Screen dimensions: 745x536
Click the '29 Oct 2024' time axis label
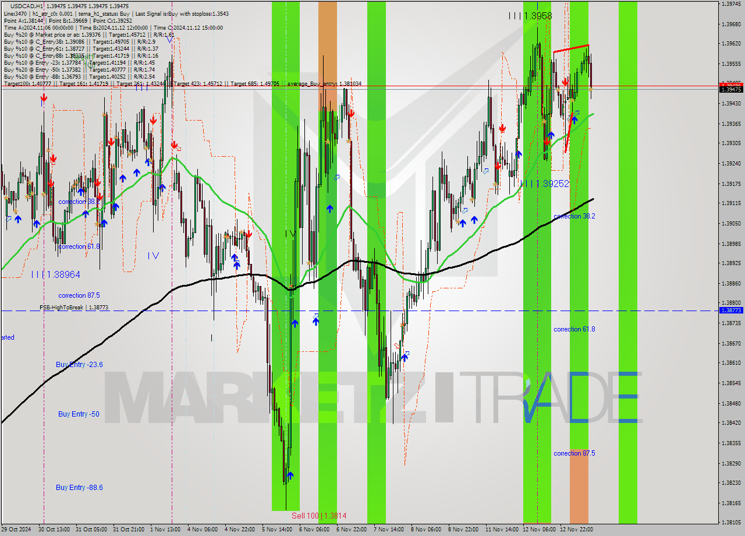point(16,529)
